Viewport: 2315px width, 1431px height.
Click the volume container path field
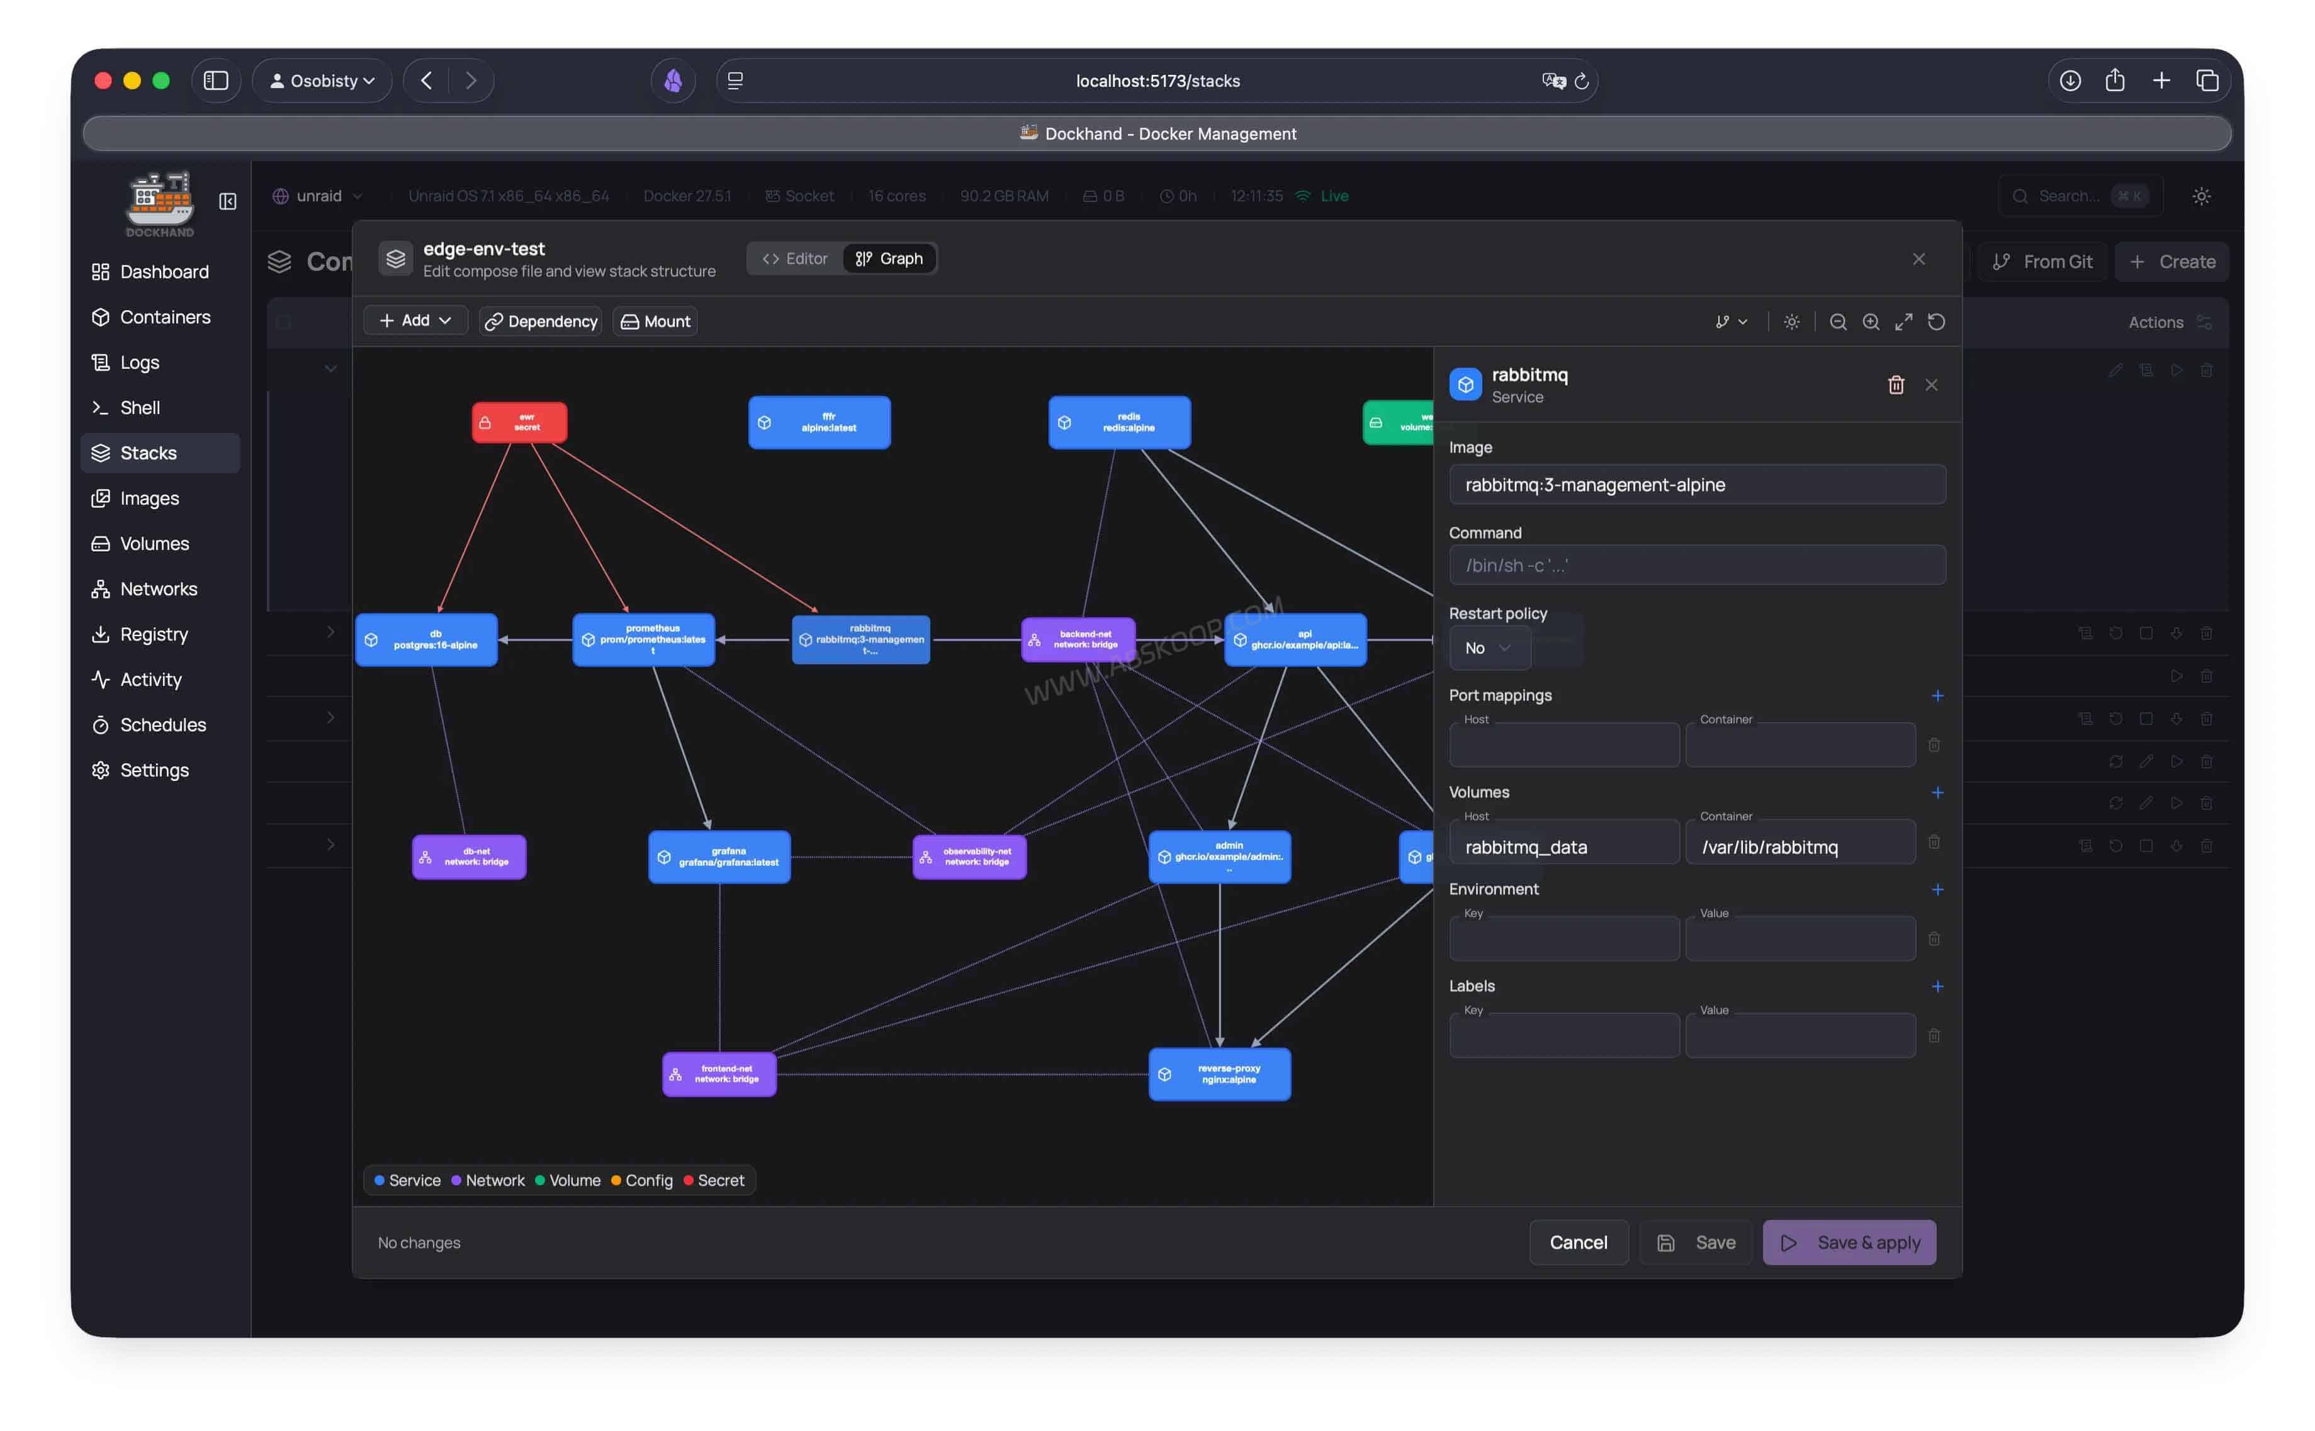1800,843
